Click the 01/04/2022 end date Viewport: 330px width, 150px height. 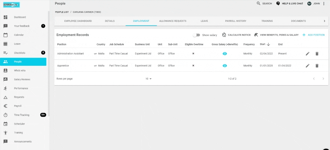(285, 66)
